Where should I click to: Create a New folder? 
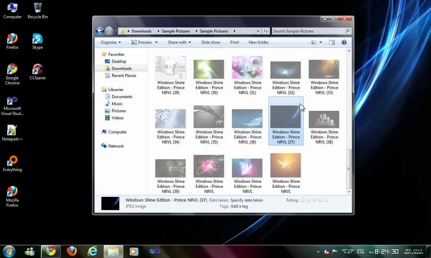tap(259, 42)
